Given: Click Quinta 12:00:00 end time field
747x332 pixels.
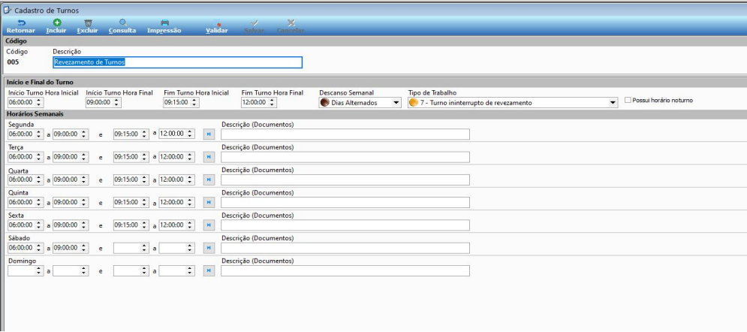Looking at the screenshot, I should pos(176,203).
